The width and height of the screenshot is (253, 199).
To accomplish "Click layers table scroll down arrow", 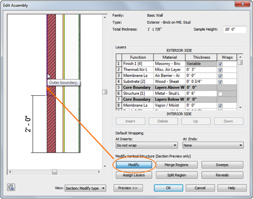I will (240, 107).
